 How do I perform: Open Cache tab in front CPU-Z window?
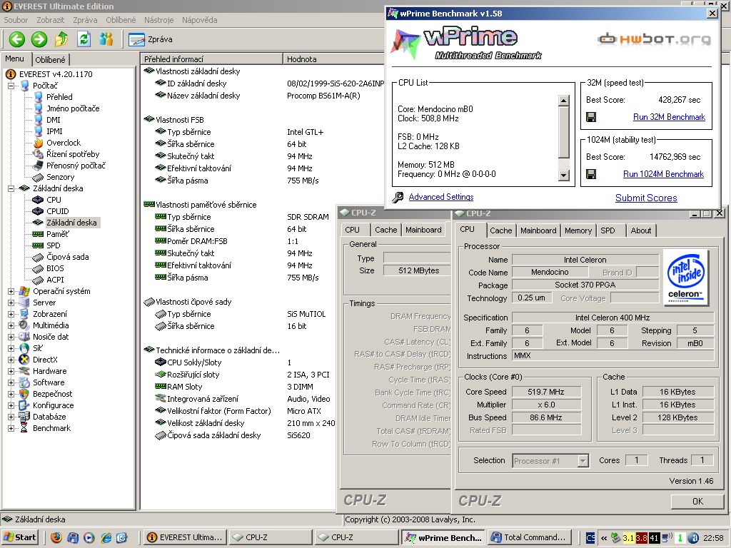click(500, 230)
